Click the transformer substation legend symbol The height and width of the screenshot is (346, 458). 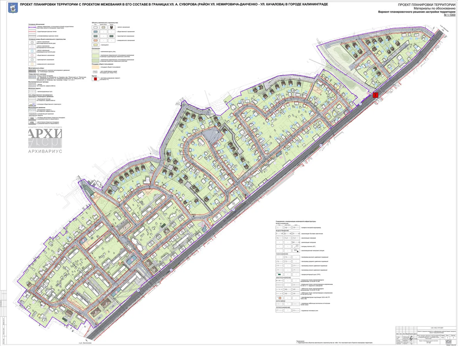coord(279,298)
